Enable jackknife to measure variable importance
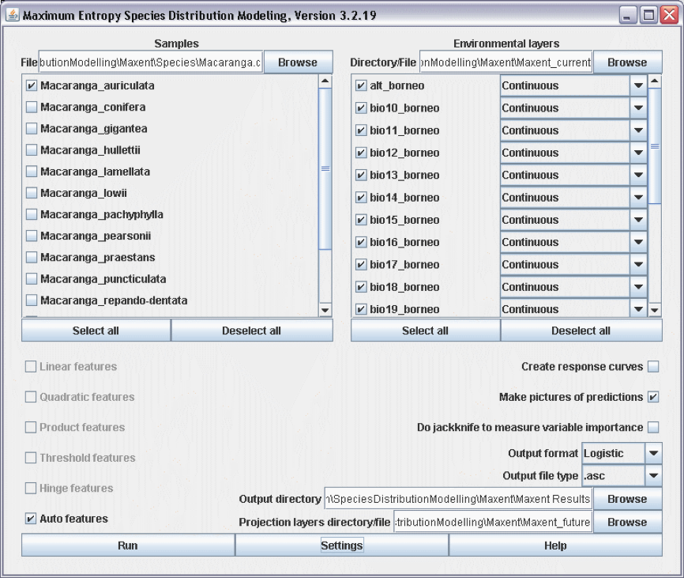The height and width of the screenshot is (578, 684). 653,427
